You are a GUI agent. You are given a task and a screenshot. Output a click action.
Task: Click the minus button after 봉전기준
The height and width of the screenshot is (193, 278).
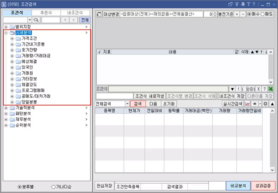tap(243, 14)
